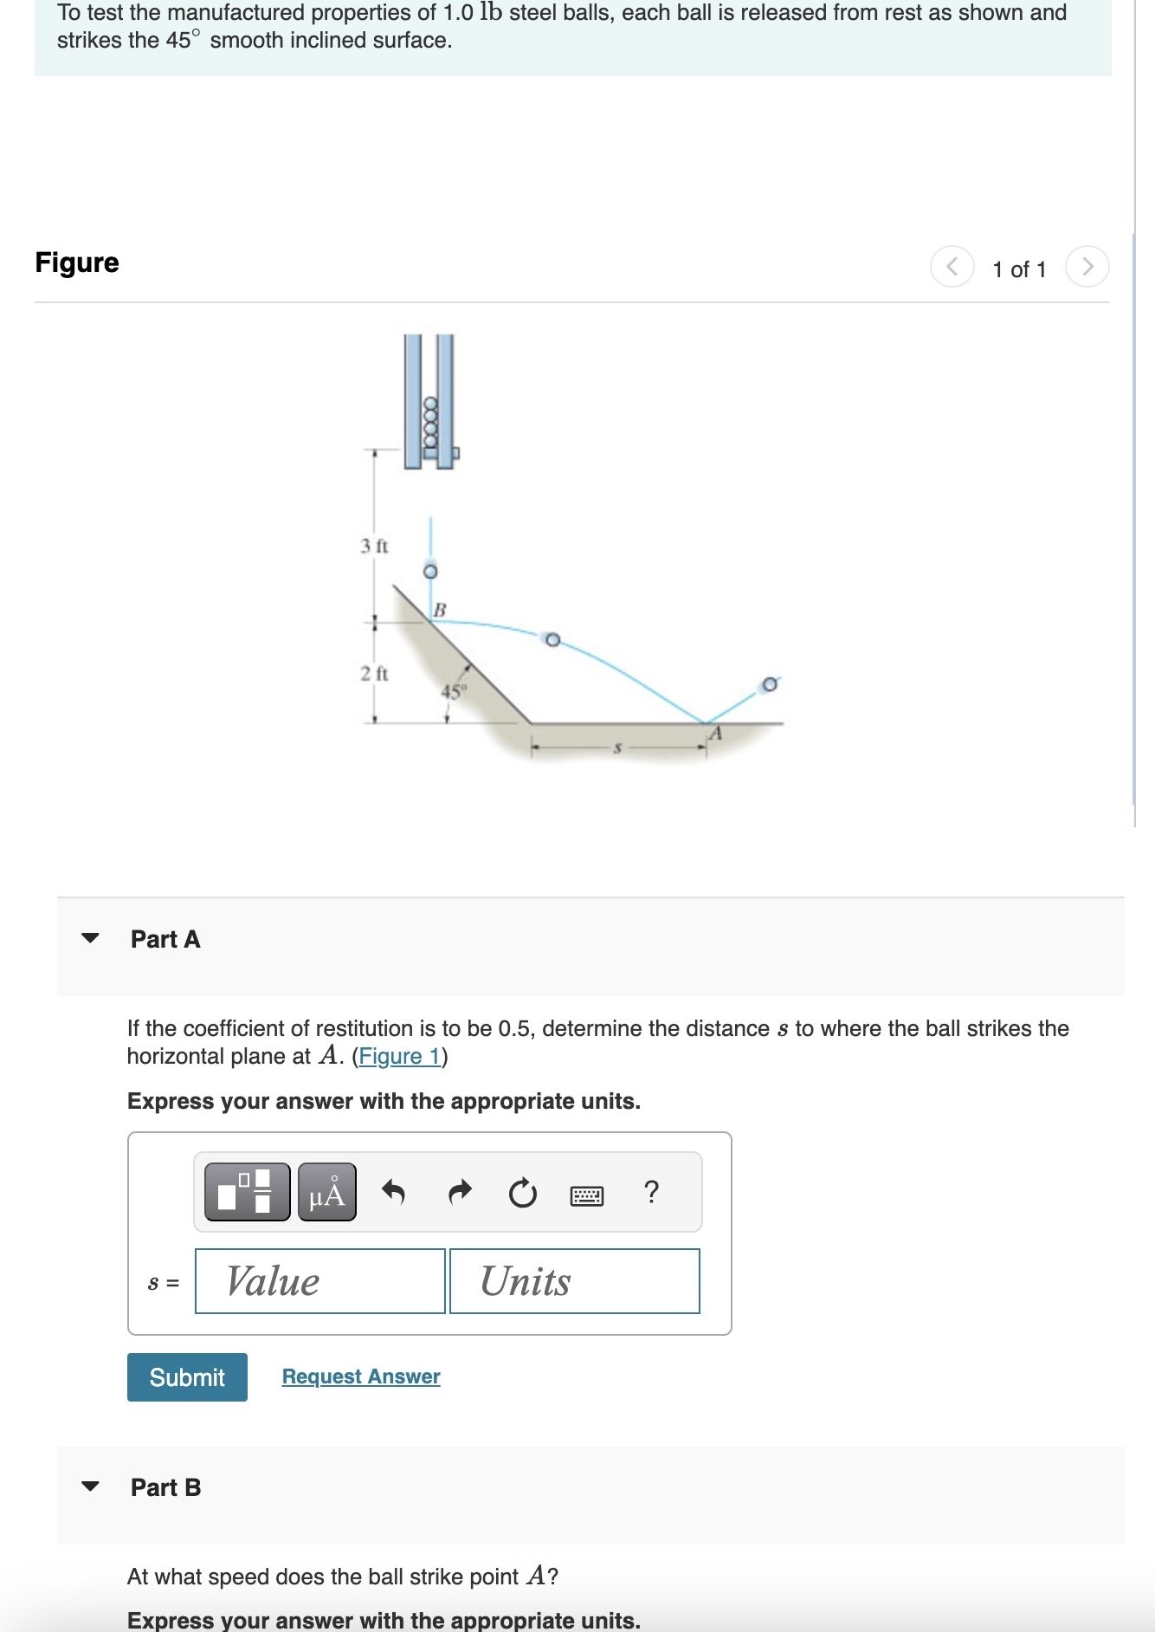
Task: Open the Figure 1 link in Part A
Action: (x=399, y=1056)
